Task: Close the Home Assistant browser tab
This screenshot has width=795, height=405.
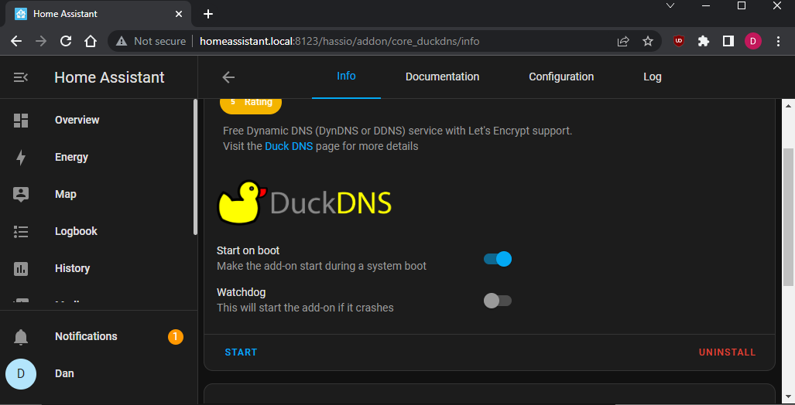Action: coord(179,14)
